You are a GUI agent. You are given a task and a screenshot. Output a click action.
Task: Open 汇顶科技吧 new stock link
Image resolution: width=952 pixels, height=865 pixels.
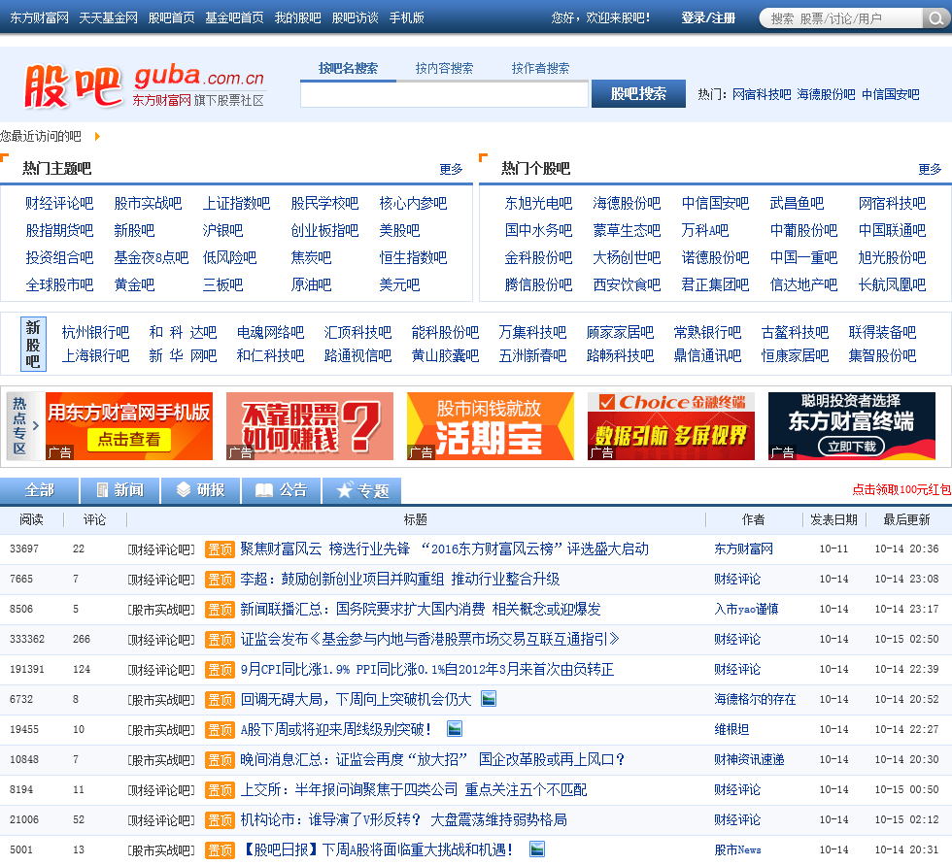click(357, 332)
